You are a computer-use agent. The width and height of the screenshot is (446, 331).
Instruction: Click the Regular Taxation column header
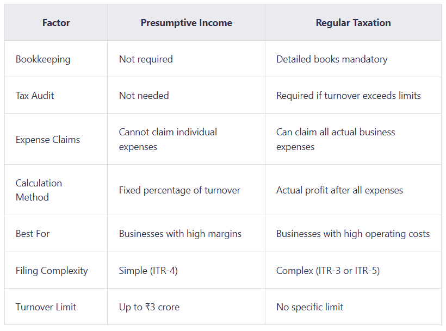point(354,23)
